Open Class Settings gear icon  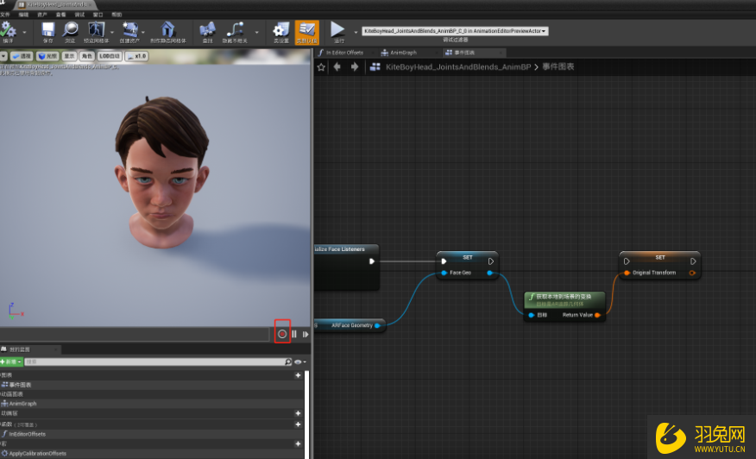click(x=280, y=31)
